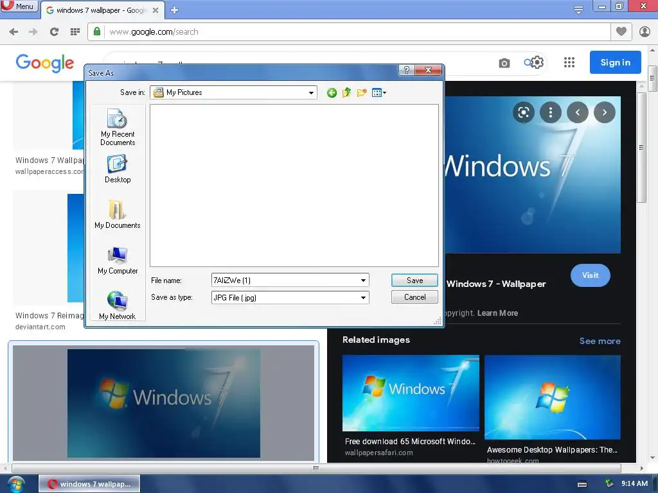Screen dimensions: 658x493
Task: Click the Save As help question-mark button
Action: click(x=406, y=70)
